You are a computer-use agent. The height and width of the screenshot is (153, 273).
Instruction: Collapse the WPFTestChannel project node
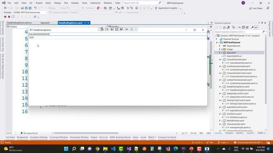(217, 42)
